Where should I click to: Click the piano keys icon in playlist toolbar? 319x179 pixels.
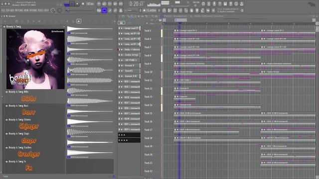coord(160,20)
